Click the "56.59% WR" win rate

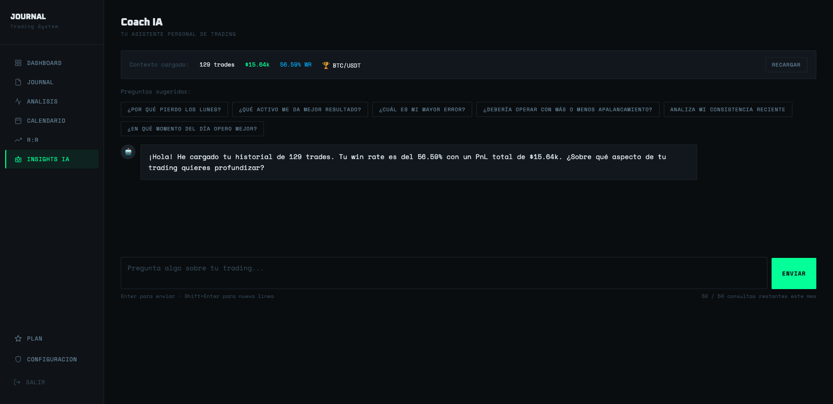point(296,65)
